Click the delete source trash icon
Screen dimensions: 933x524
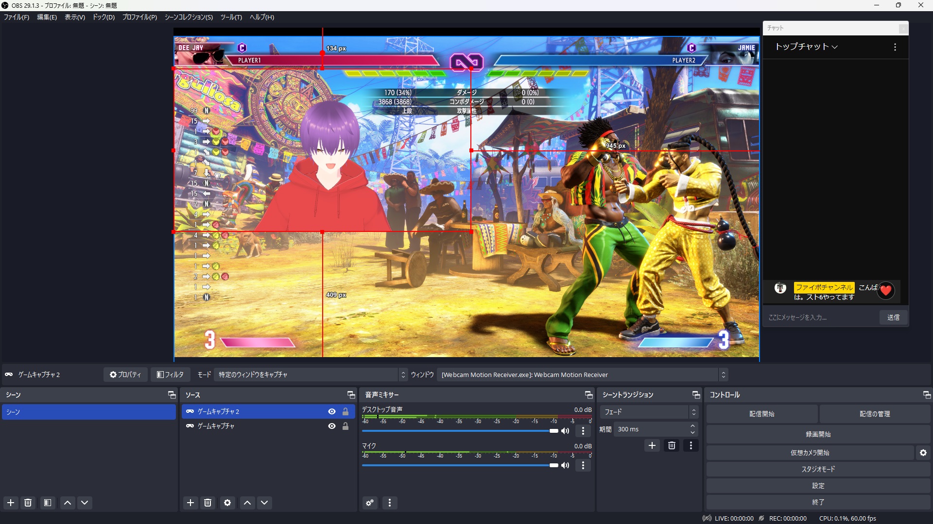pyautogui.click(x=208, y=503)
